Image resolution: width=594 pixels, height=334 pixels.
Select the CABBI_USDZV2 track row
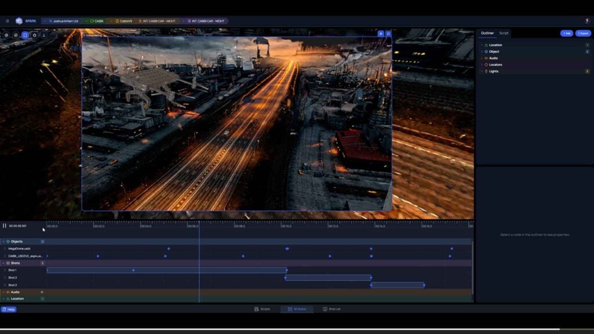click(x=25, y=256)
